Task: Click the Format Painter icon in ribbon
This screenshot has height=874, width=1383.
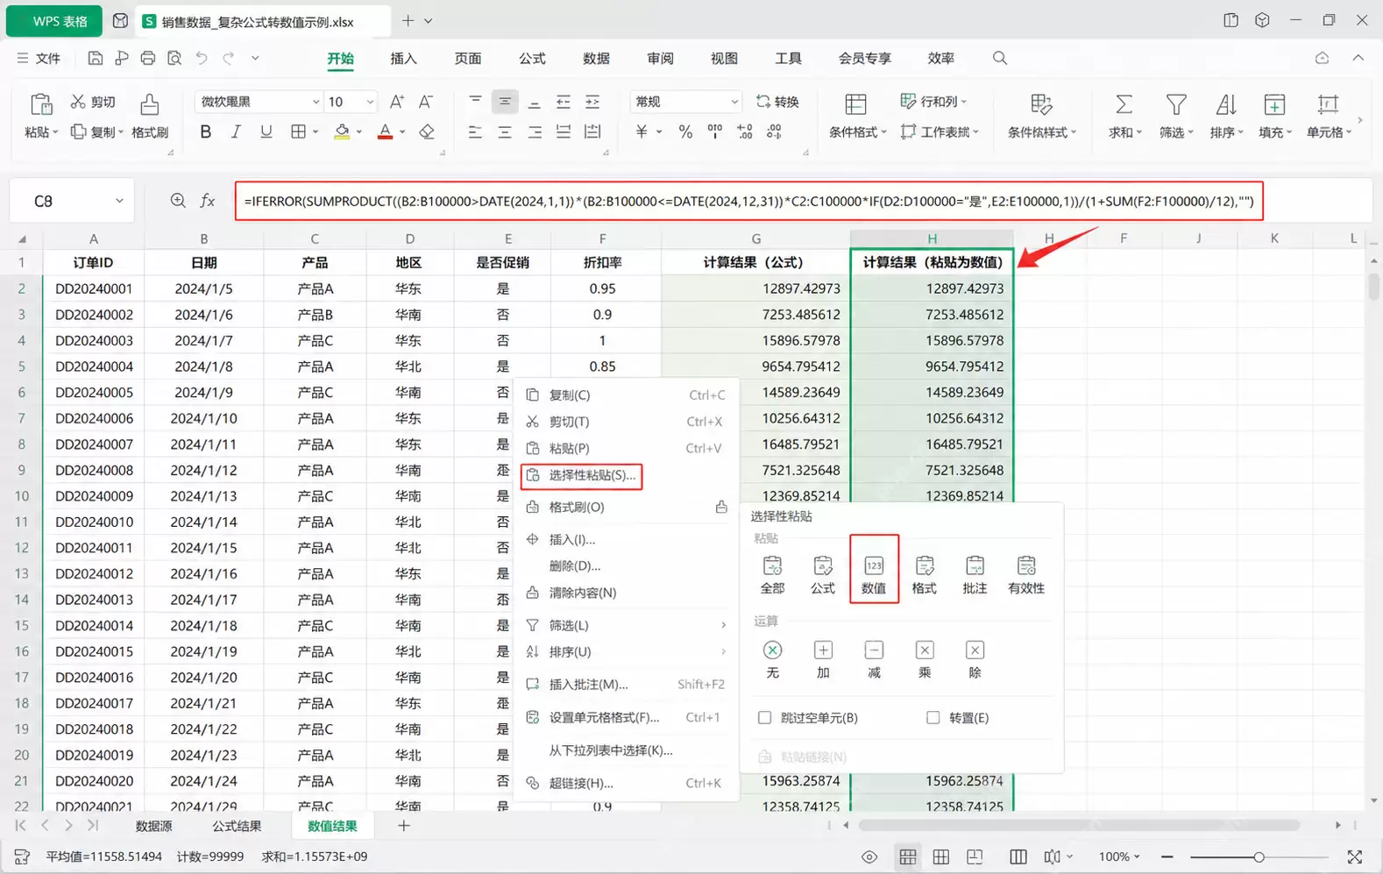Action: pyautogui.click(x=150, y=104)
